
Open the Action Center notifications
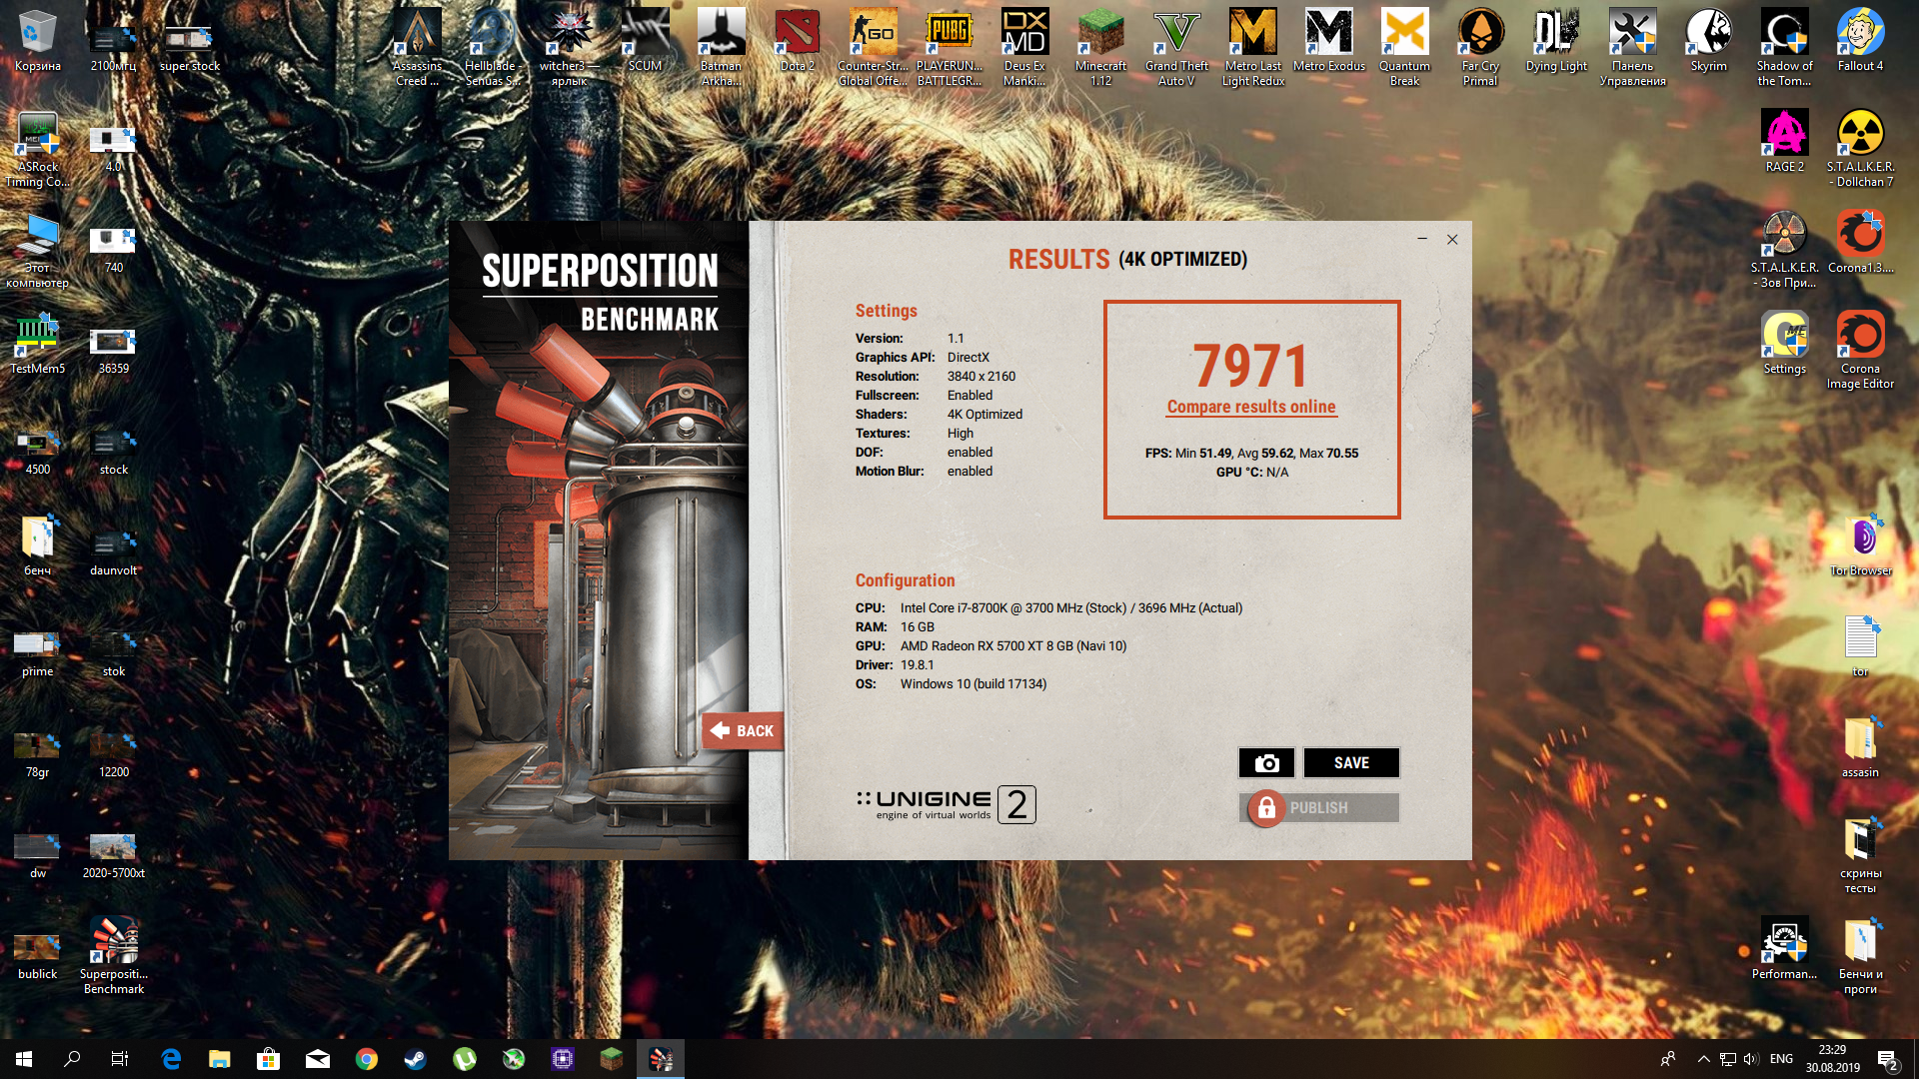1887,1059
